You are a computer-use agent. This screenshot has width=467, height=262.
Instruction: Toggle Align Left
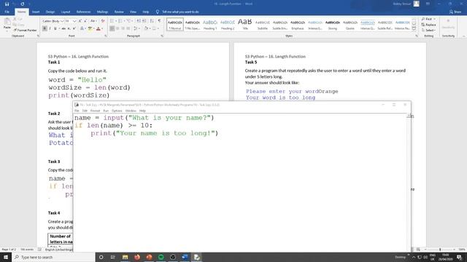(x=112, y=28)
